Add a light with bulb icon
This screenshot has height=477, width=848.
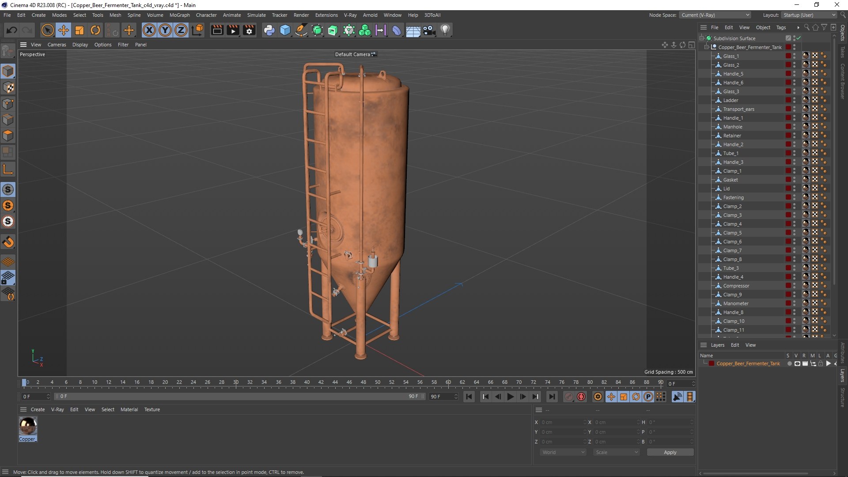[x=445, y=30]
